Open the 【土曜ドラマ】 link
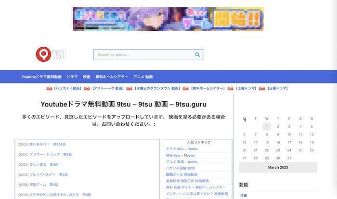Viewport: 337px width, 199px height. tap(246, 89)
